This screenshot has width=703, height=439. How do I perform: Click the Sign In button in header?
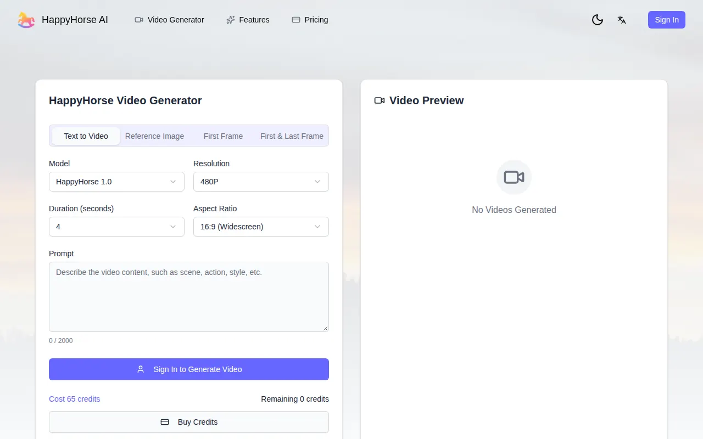667,20
